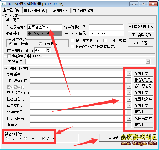Image resolution: width=159 pixels, height=150 pixels.
Task: Browse for 经络提示文件 path
Action: click(129, 93)
